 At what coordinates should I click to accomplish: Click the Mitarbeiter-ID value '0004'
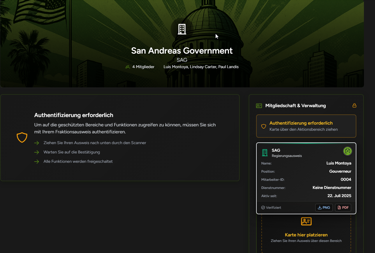tap(346, 180)
